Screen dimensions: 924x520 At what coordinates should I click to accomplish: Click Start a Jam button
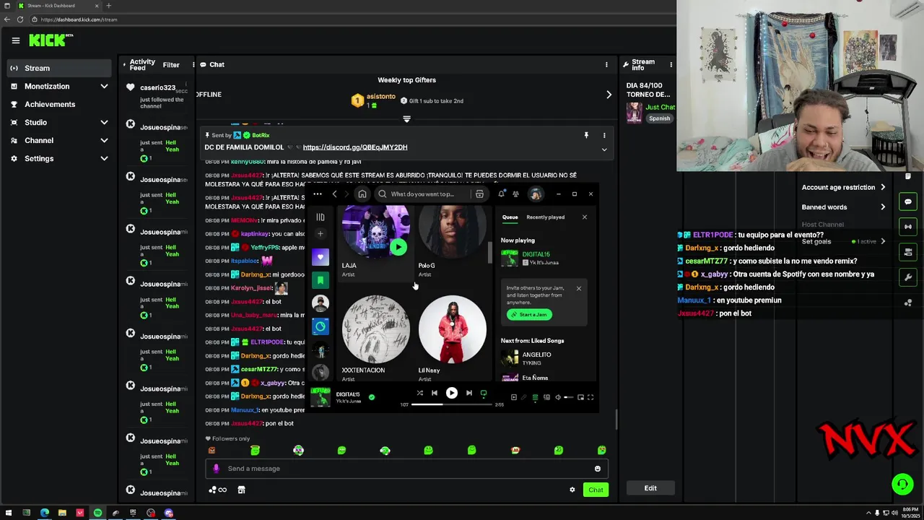529,314
